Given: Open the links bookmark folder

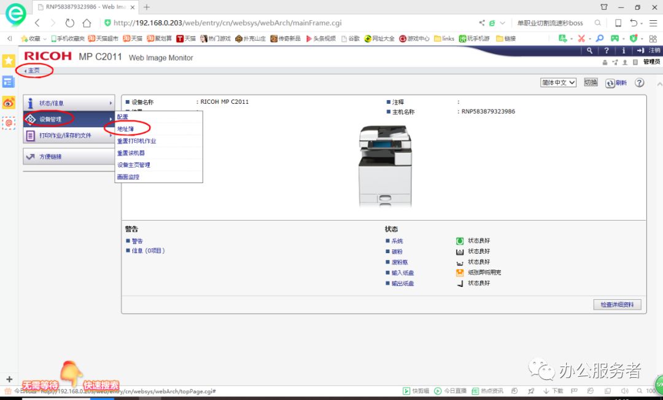Looking at the screenshot, I should [x=444, y=39].
